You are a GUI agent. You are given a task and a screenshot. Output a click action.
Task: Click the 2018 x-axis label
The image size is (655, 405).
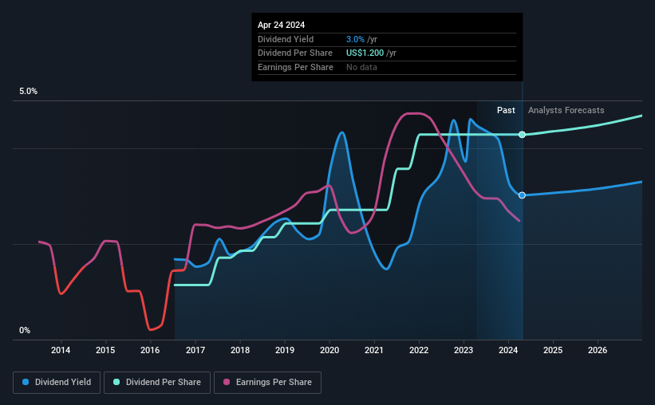click(240, 350)
